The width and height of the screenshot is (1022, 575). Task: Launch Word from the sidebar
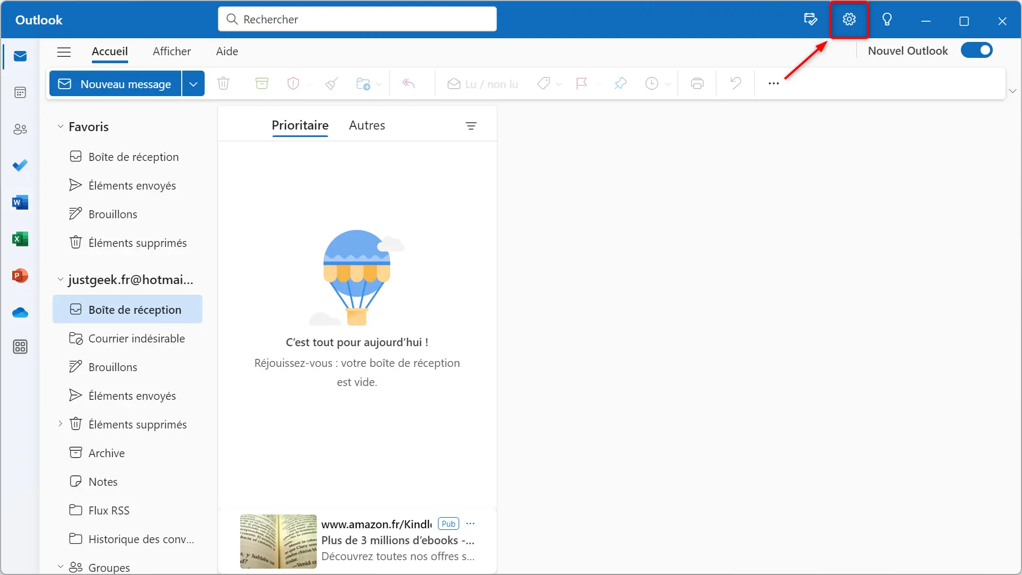(20, 202)
